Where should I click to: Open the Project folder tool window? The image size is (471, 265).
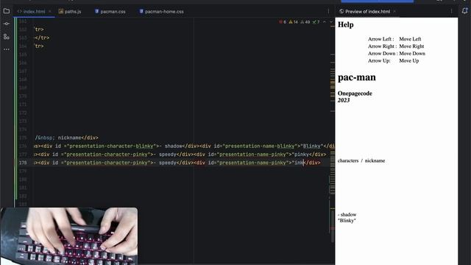[x=7, y=12]
